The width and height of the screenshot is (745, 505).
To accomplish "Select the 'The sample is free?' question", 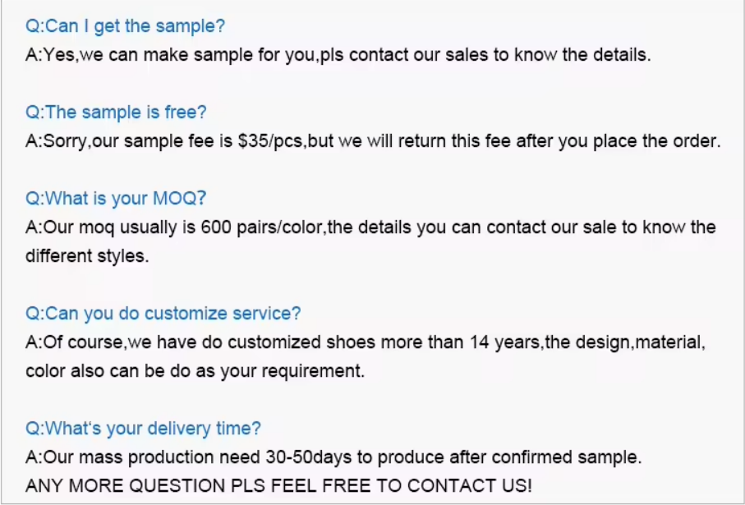I will point(116,112).
